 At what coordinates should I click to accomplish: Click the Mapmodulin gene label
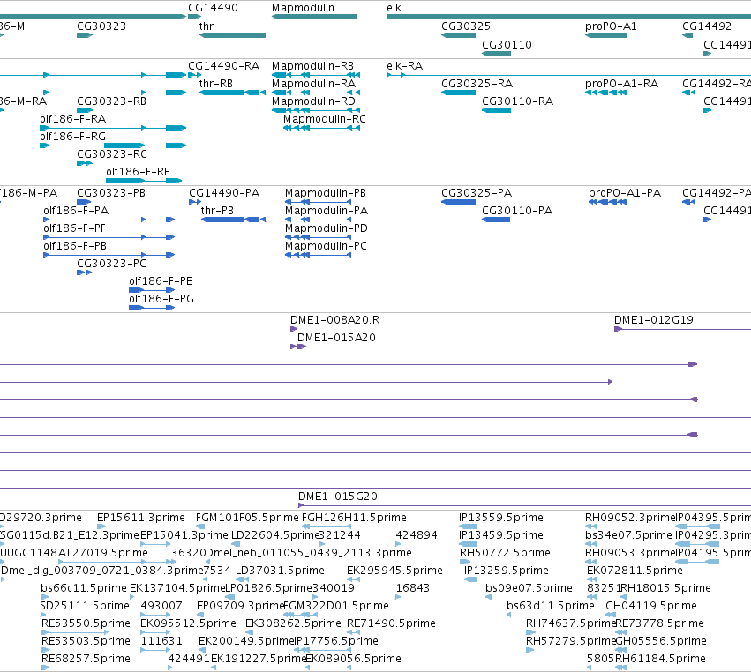coord(303,8)
